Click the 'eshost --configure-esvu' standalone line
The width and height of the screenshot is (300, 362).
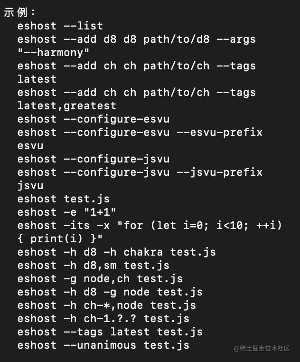(93, 119)
